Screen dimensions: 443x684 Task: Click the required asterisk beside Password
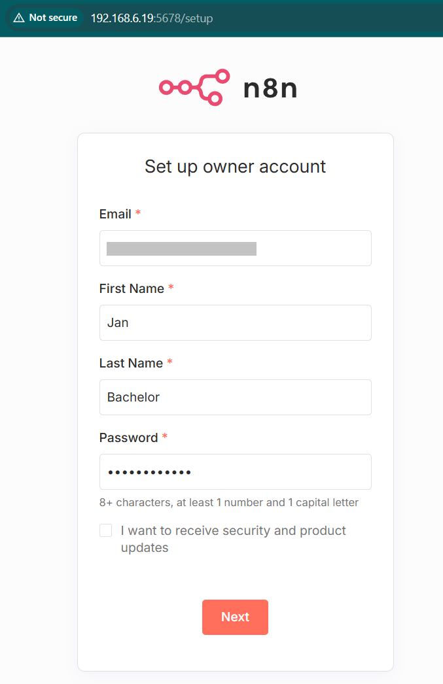[165, 437]
